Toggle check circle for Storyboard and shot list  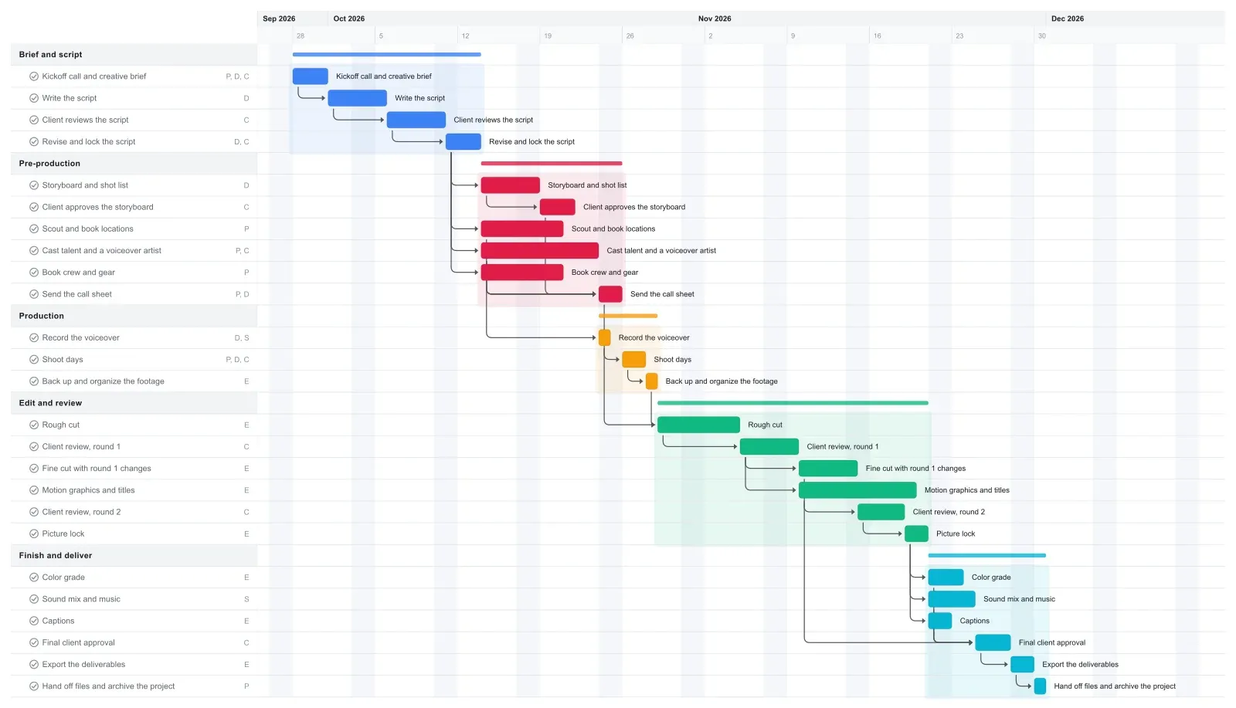[34, 185]
